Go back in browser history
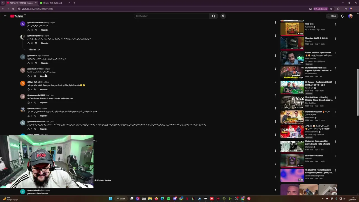Viewport: 359px width, 202px height. click(x=3, y=9)
